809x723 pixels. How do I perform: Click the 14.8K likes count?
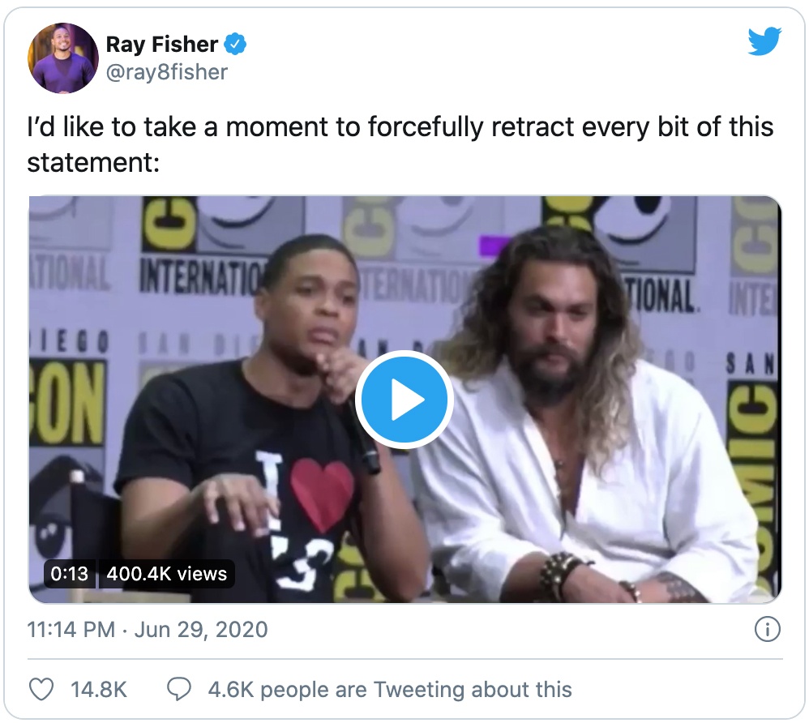tap(99, 690)
